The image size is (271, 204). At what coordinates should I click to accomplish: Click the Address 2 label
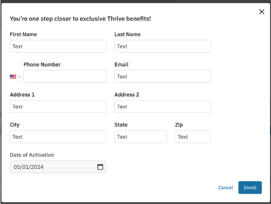click(127, 94)
